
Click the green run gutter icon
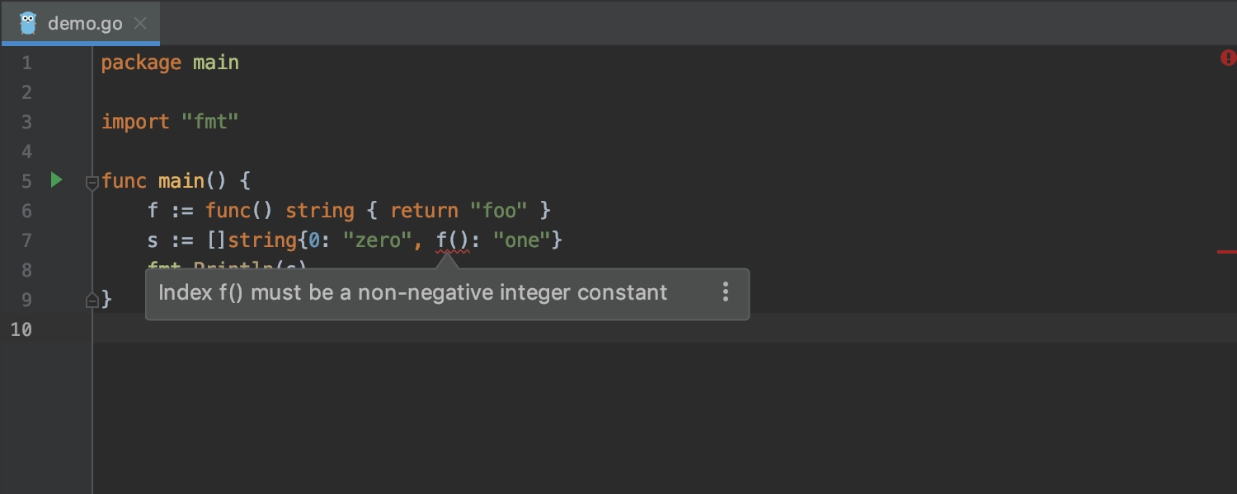[56, 179]
